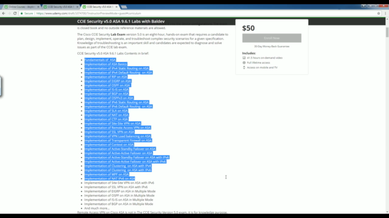Click the green Secure padlock icon

point(22,13)
